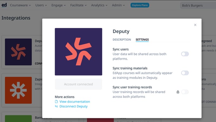Click the large Deputy logo in dialog
The width and height of the screenshot is (216, 122).
[x=78, y=51]
